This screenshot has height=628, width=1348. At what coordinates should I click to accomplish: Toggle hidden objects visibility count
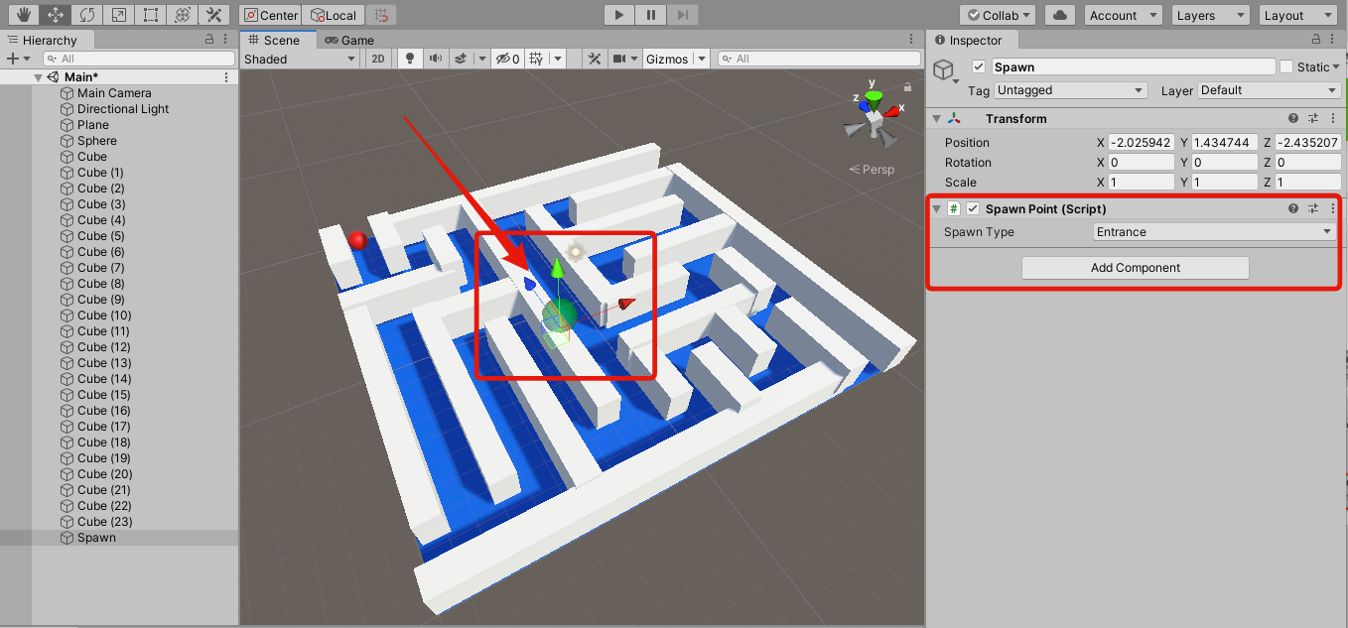point(507,59)
